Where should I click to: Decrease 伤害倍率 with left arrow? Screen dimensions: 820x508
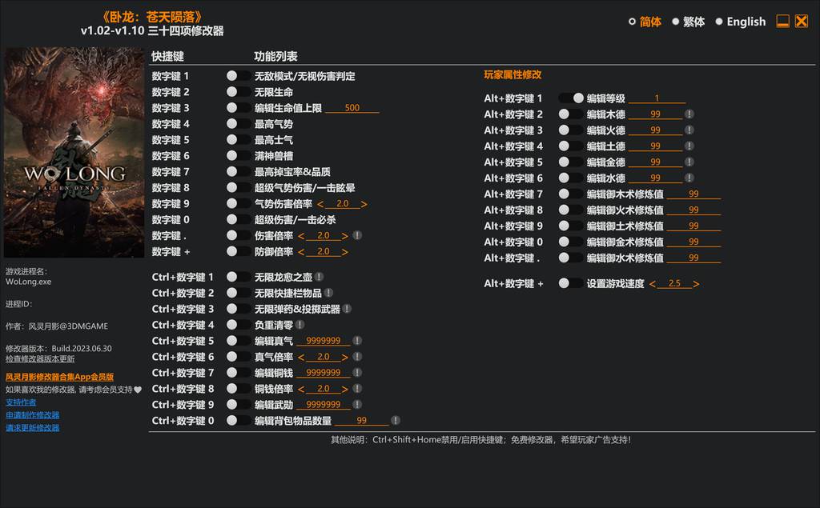301,236
